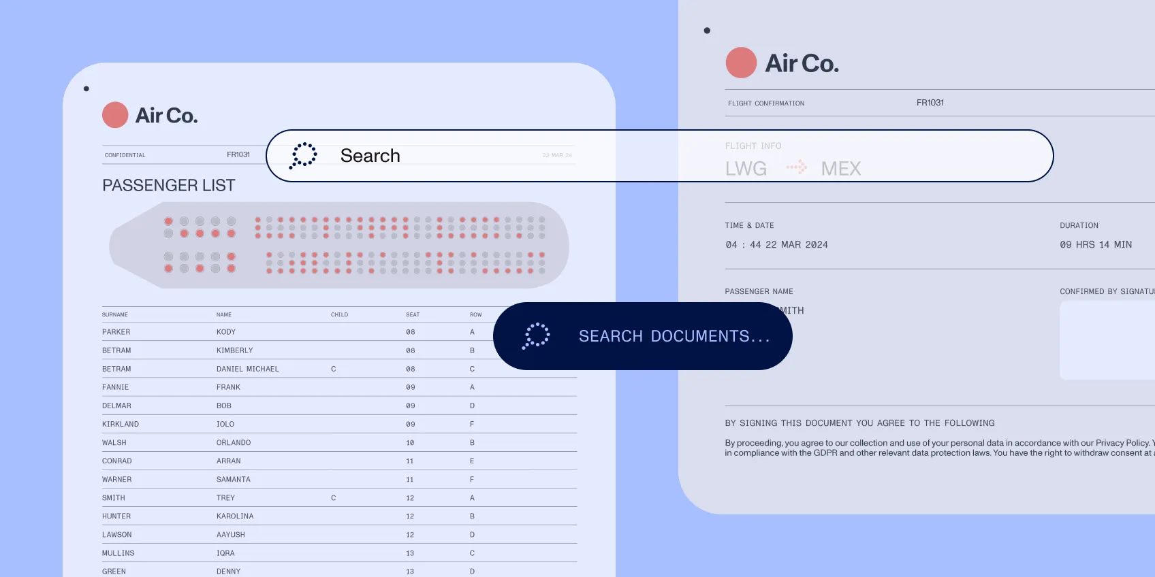Viewport: 1155px width, 577px height.
Task: Click the time and date 04 : 44 22 MAR 2024
Action: [776, 245]
